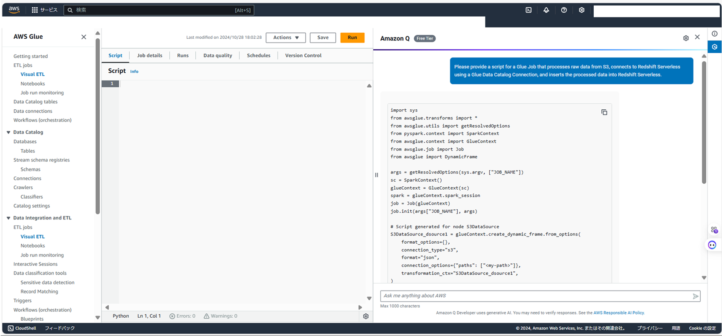Open Schemas in the sidebar

pyautogui.click(x=30, y=169)
